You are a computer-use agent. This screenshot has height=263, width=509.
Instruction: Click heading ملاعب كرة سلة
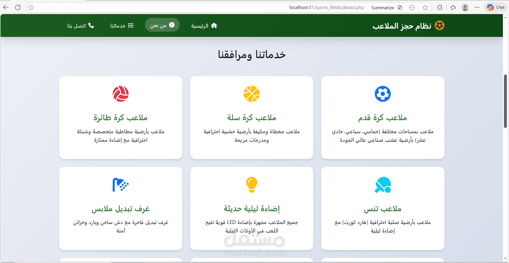252,118
